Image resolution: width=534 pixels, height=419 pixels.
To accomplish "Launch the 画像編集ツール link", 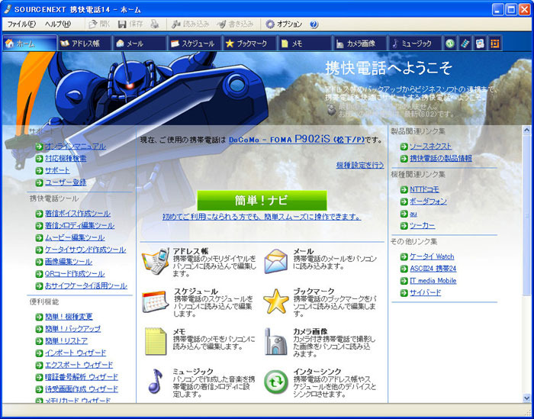I will point(69,262).
